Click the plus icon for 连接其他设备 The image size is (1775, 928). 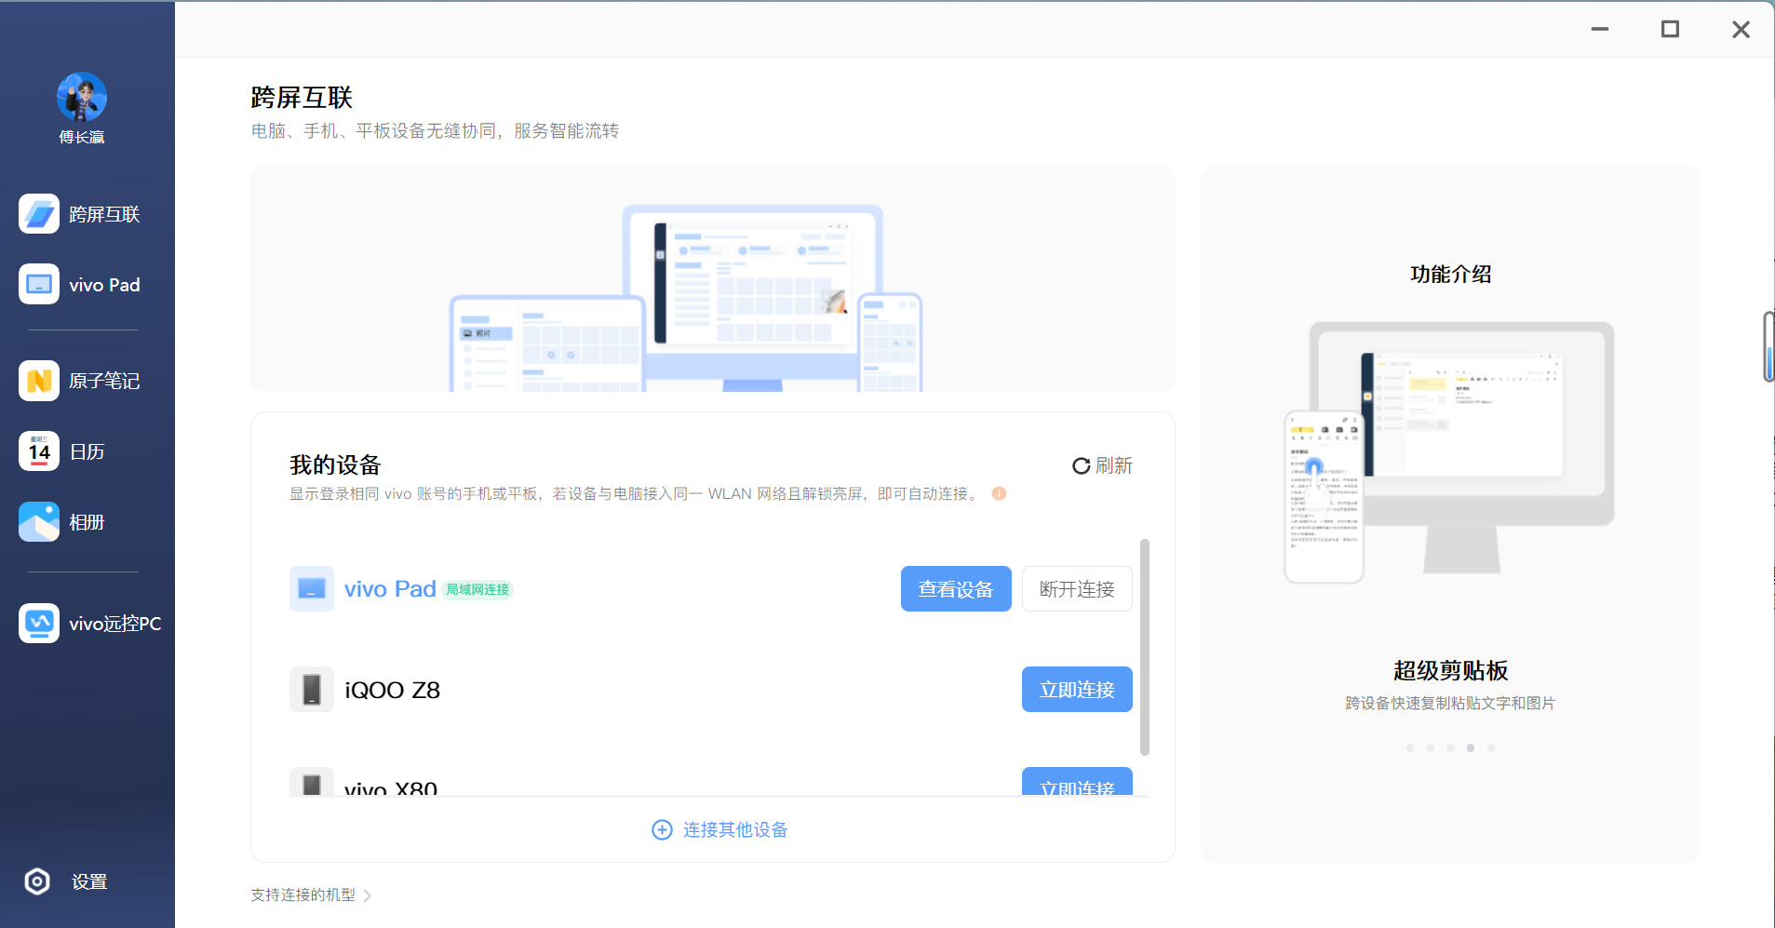(x=662, y=829)
